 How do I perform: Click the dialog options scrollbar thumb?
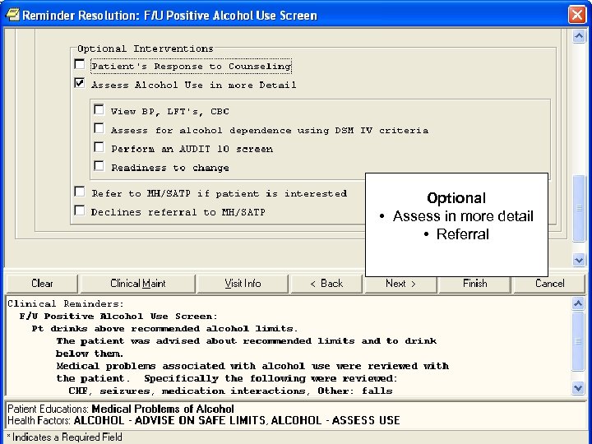pyautogui.click(x=579, y=208)
